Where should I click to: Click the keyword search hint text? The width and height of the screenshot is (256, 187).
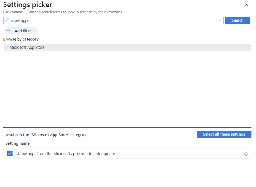pos(62,12)
